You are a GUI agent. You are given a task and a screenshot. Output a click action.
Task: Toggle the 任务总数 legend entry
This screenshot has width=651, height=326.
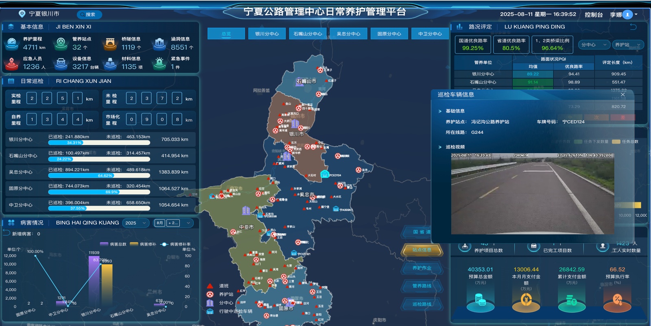tap(625, 141)
